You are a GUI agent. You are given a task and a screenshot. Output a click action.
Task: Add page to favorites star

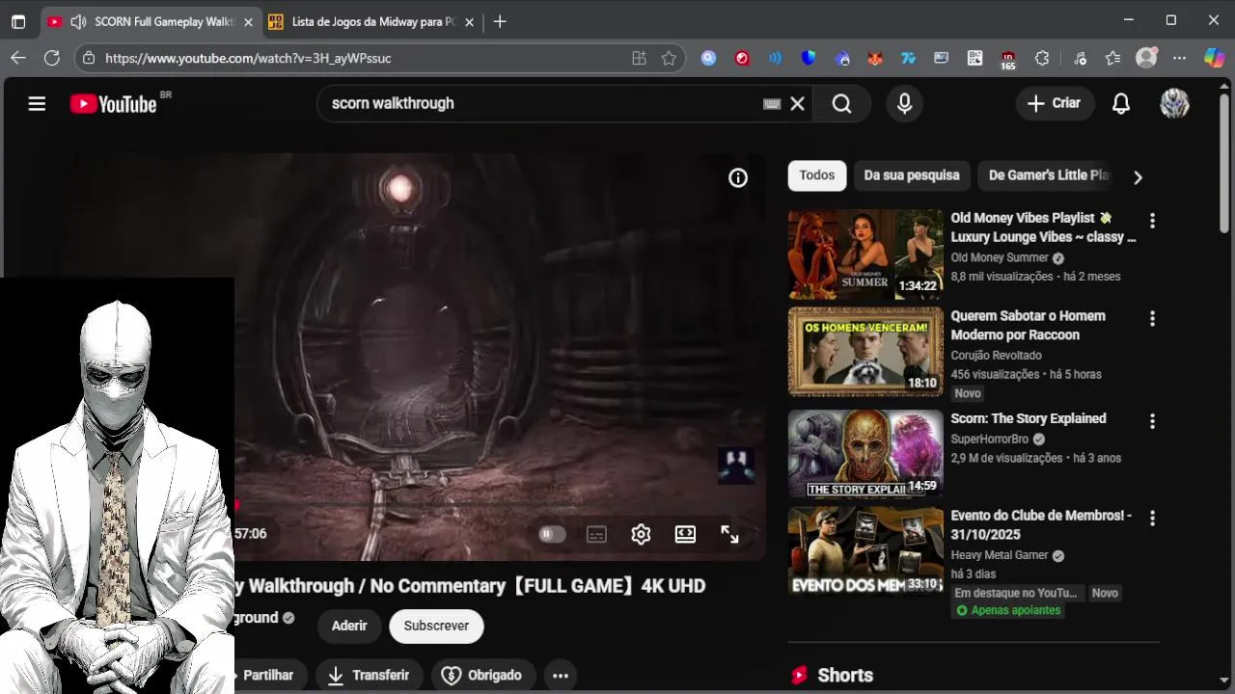coord(669,58)
